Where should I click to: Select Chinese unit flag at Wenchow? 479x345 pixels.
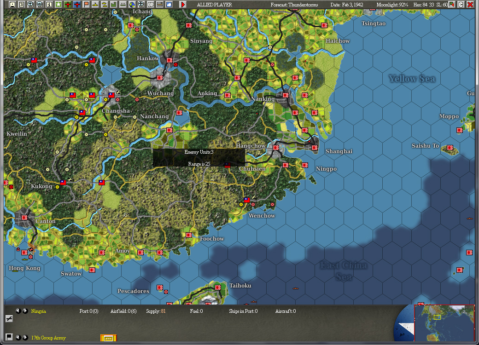pos(247,200)
